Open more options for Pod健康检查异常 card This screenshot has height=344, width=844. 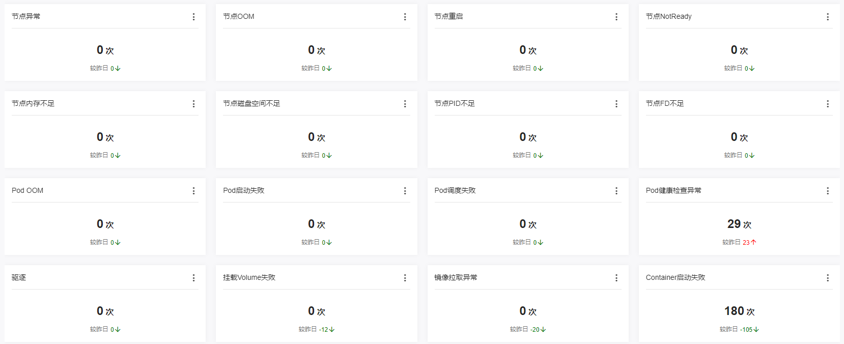click(x=827, y=191)
